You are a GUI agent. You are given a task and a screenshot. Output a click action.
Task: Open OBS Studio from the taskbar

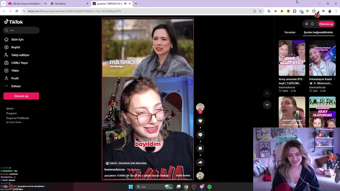(x=194, y=187)
